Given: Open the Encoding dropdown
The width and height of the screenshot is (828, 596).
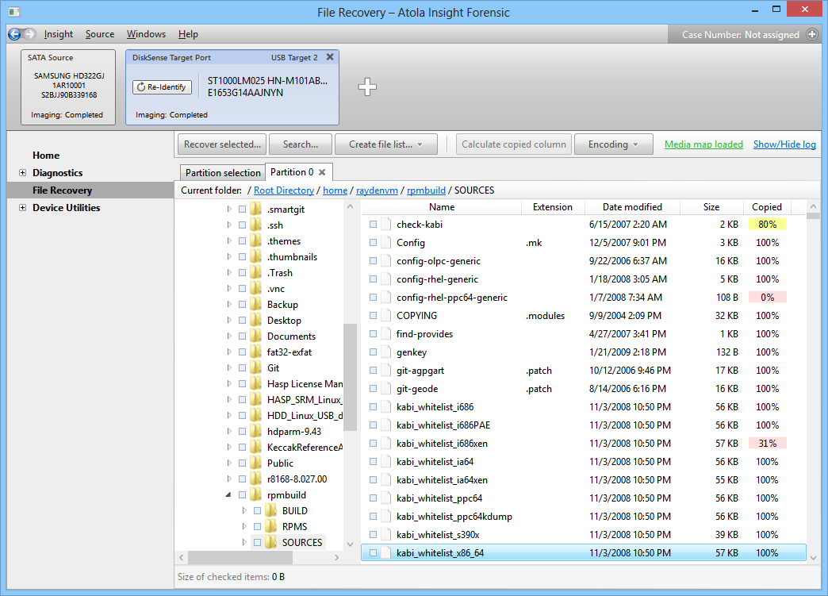Looking at the screenshot, I should point(613,144).
